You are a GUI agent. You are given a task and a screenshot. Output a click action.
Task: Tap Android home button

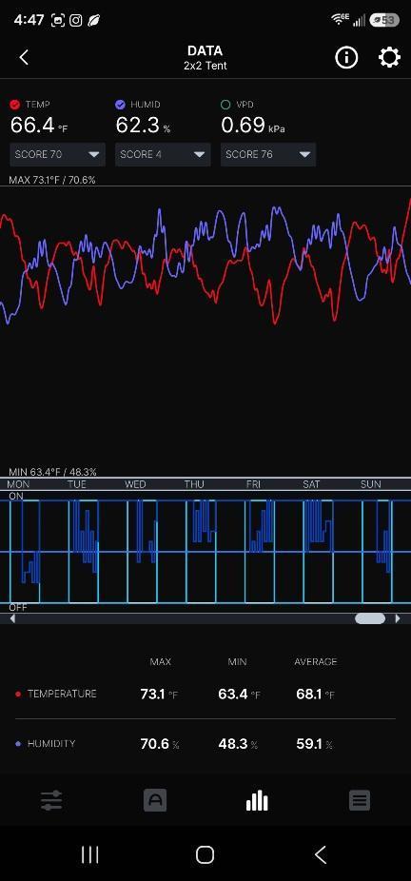pos(205,854)
